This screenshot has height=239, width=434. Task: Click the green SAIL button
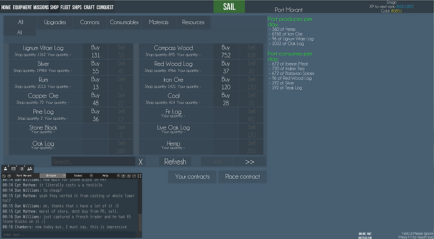[229, 7]
